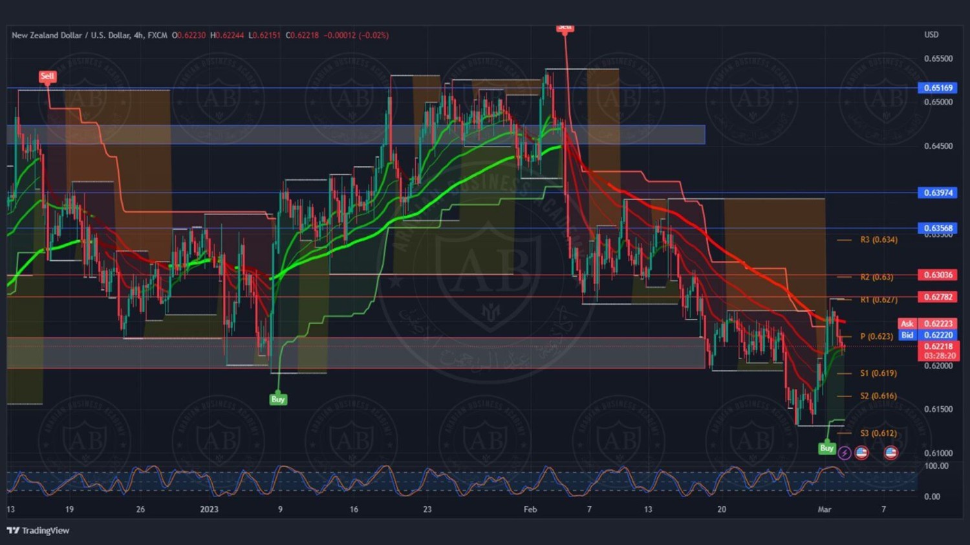Click the lightning bolt event icon
Viewport: 970px width, 545px height.
click(x=844, y=453)
